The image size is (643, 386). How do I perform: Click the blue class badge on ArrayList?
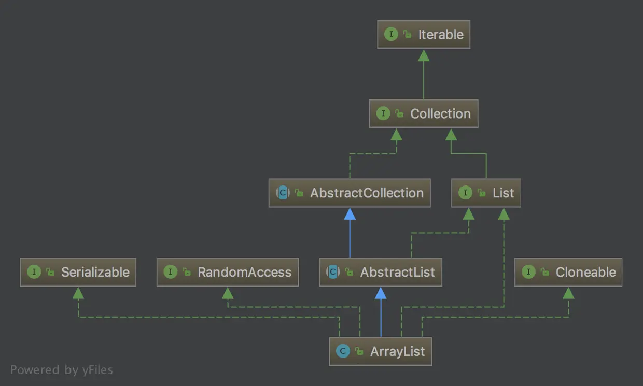[x=342, y=351]
